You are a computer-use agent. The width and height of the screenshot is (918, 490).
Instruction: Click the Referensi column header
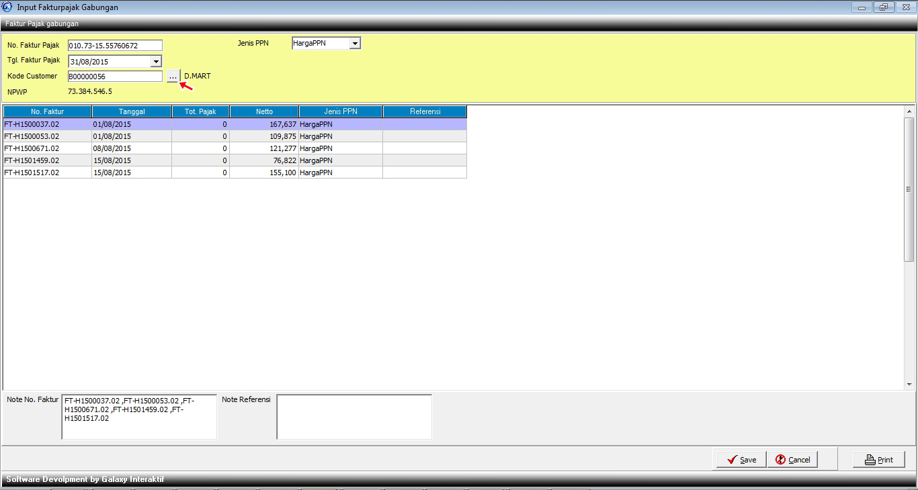pos(425,111)
